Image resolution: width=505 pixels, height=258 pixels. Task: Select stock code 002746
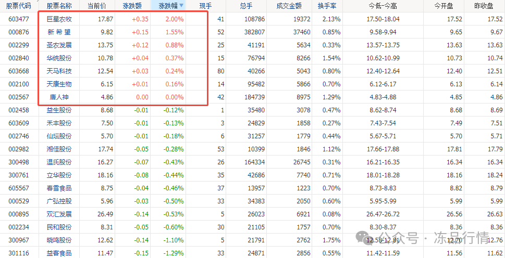19,136
